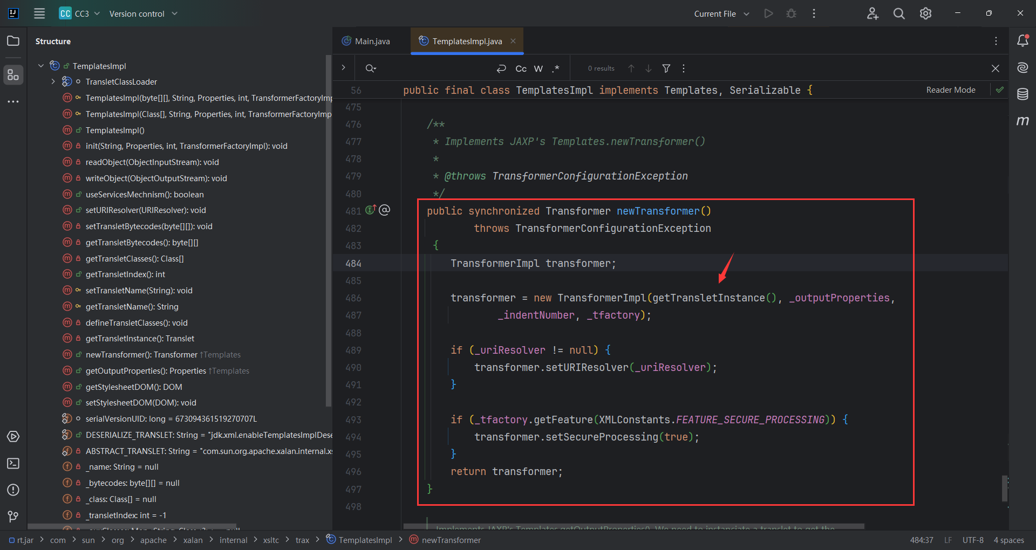Open editor tab options menu
Image resolution: width=1036 pixels, height=550 pixels.
[x=996, y=41]
